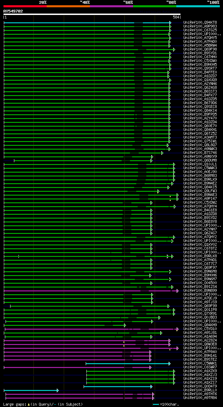The width and height of the screenshot is (223, 407).
Task: Click the AV549702 query name
Action: point(13,11)
